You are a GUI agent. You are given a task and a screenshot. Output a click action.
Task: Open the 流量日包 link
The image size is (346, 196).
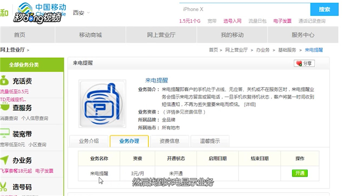pyautogui.click(x=257, y=21)
